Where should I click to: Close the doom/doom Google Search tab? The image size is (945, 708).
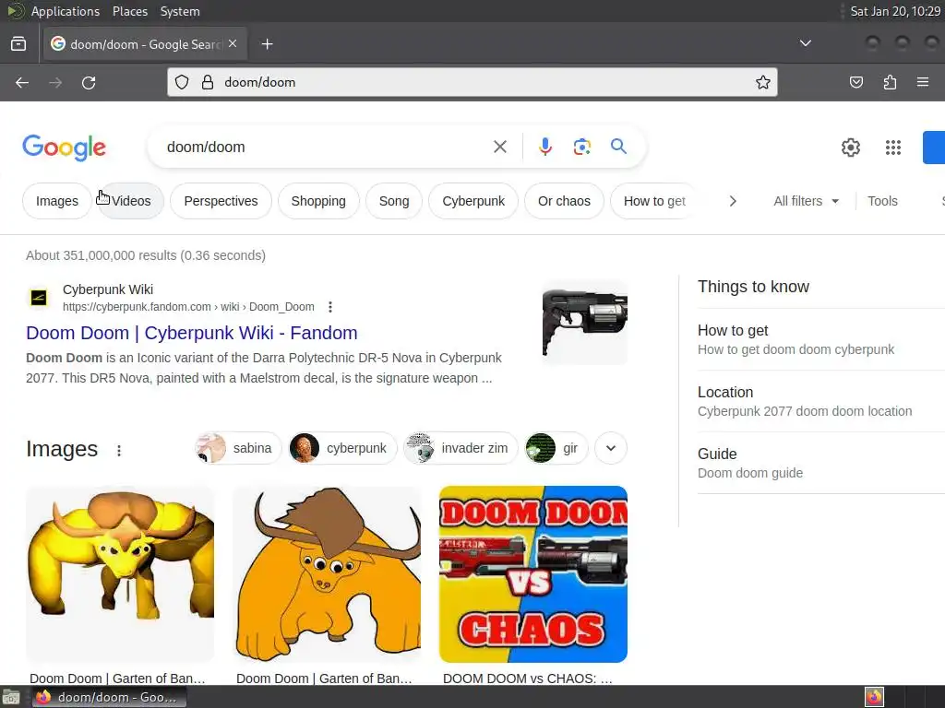(x=233, y=44)
